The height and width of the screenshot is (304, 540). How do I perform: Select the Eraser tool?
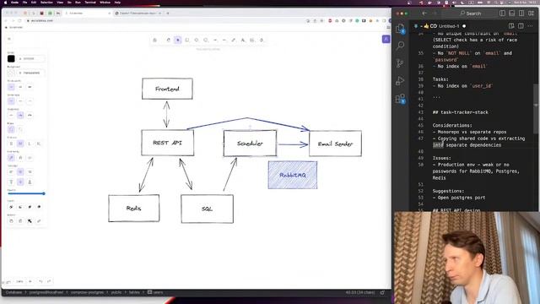262,40
